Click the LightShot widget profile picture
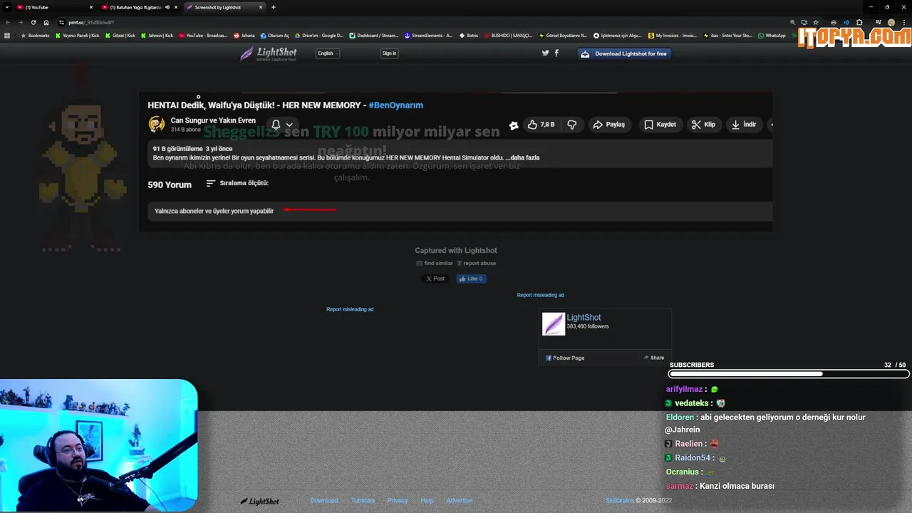Viewport: 912px width, 513px height. [554, 324]
